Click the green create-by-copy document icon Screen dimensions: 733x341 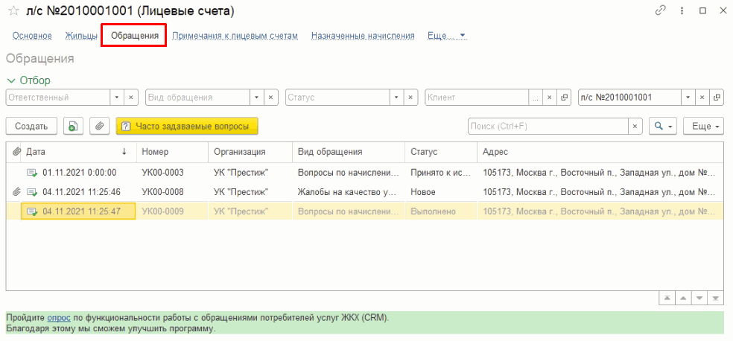coord(72,127)
